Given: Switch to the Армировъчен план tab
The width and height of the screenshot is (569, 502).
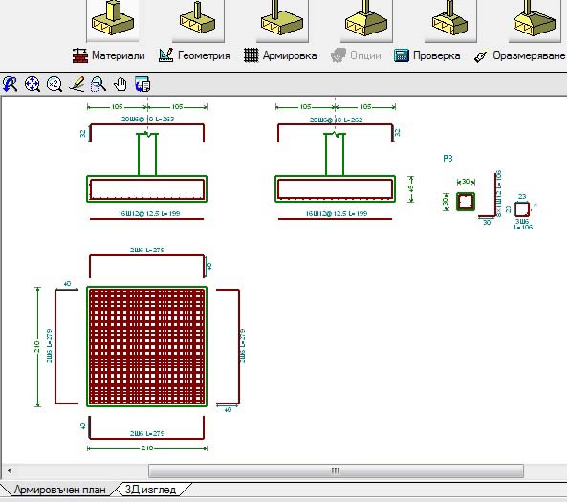Looking at the screenshot, I should point(59,490).
